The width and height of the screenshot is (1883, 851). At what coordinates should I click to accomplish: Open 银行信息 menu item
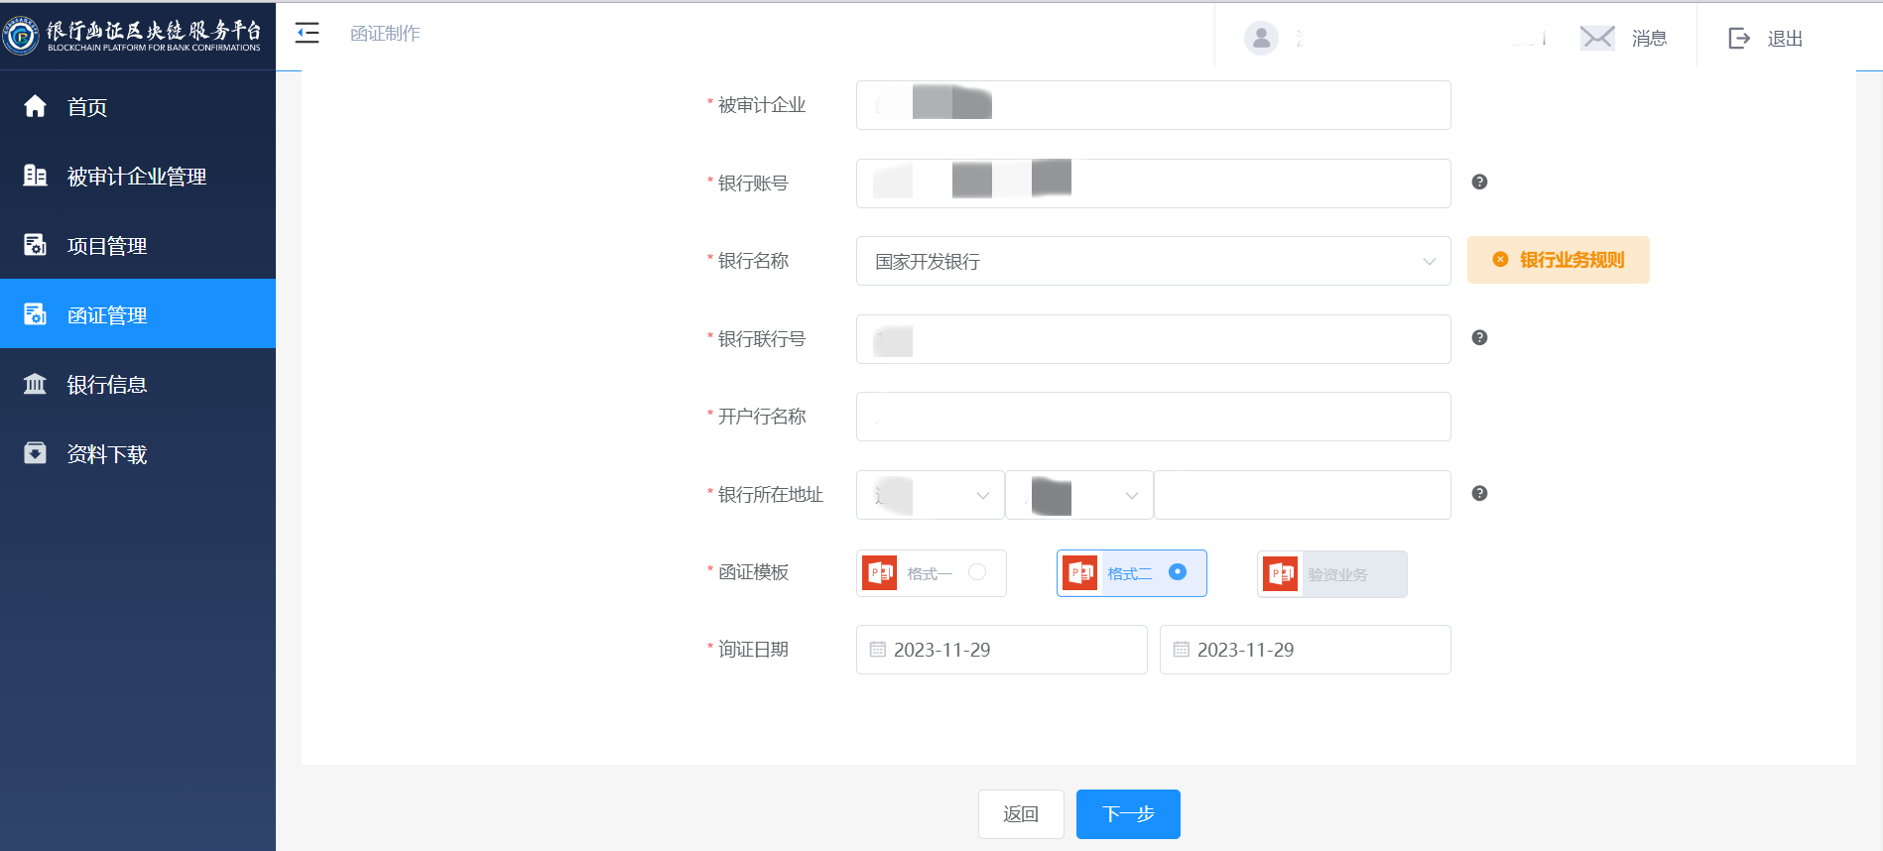coord(138,384)
